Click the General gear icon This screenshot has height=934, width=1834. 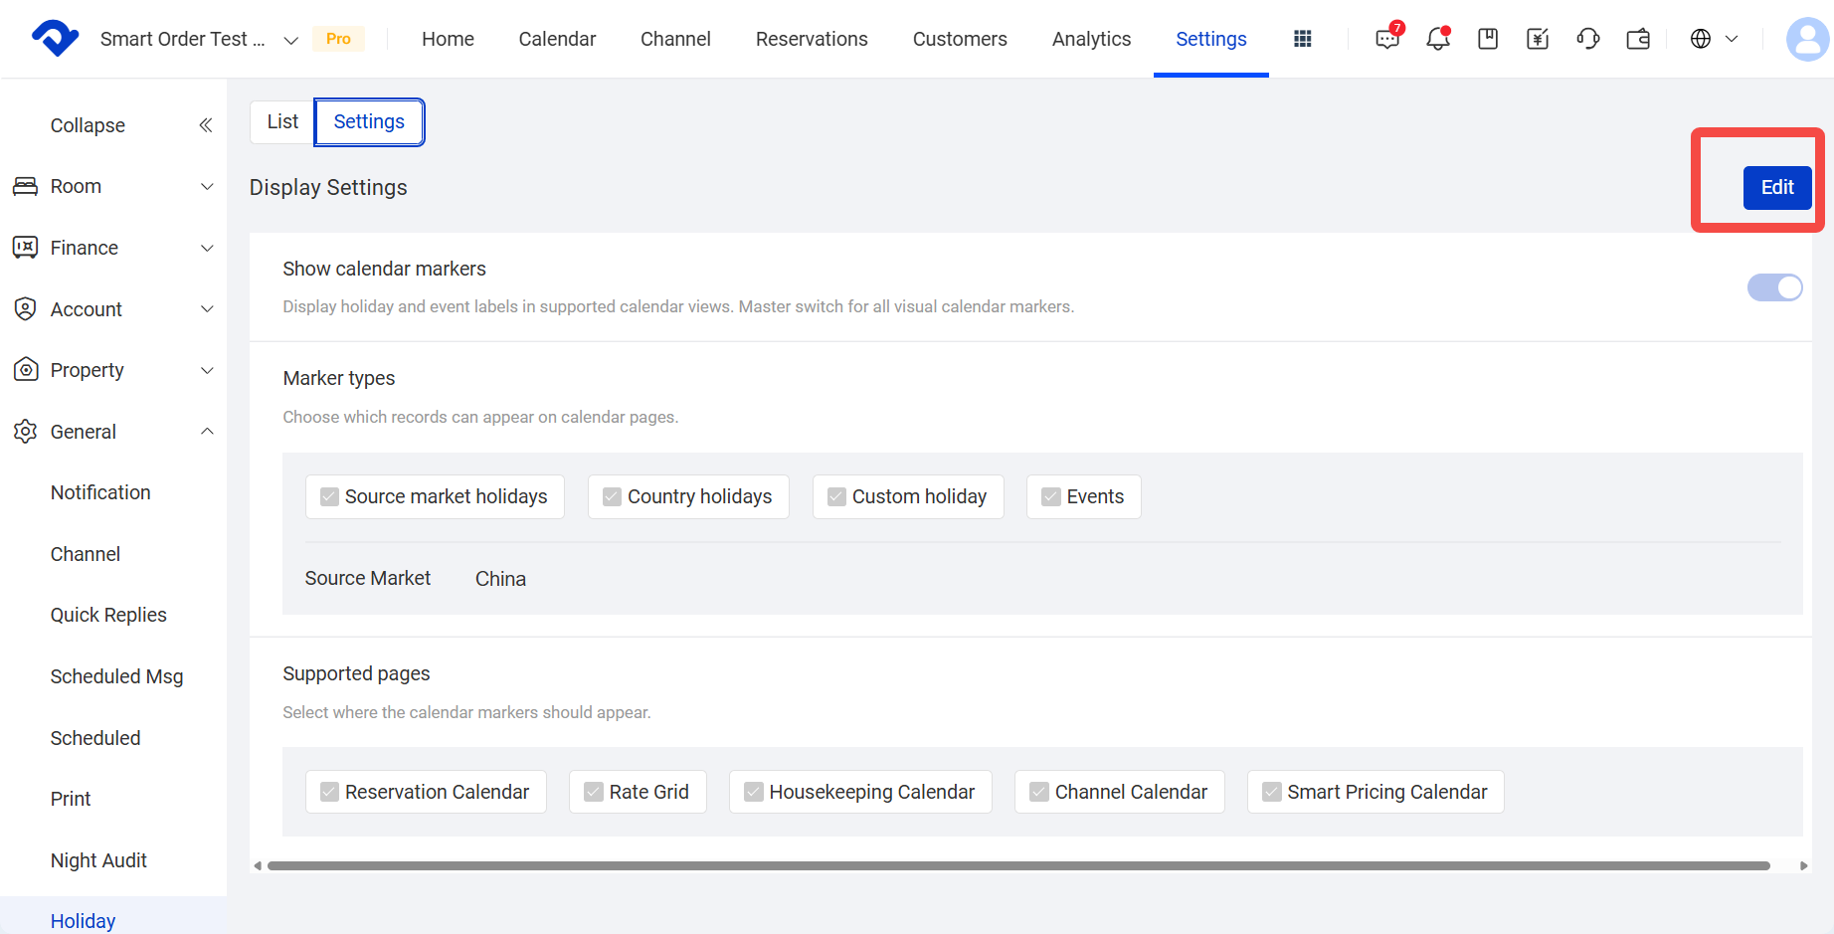(x=25, y=432)
